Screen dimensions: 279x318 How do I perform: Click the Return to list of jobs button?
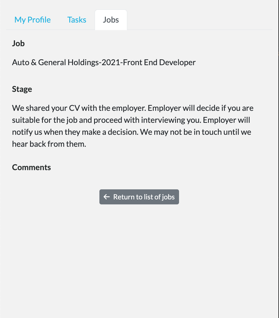tap(139, 197)
